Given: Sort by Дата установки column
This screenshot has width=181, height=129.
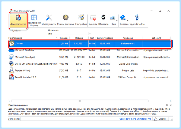Looking at the screenshot, I should (x=105, y=38).
